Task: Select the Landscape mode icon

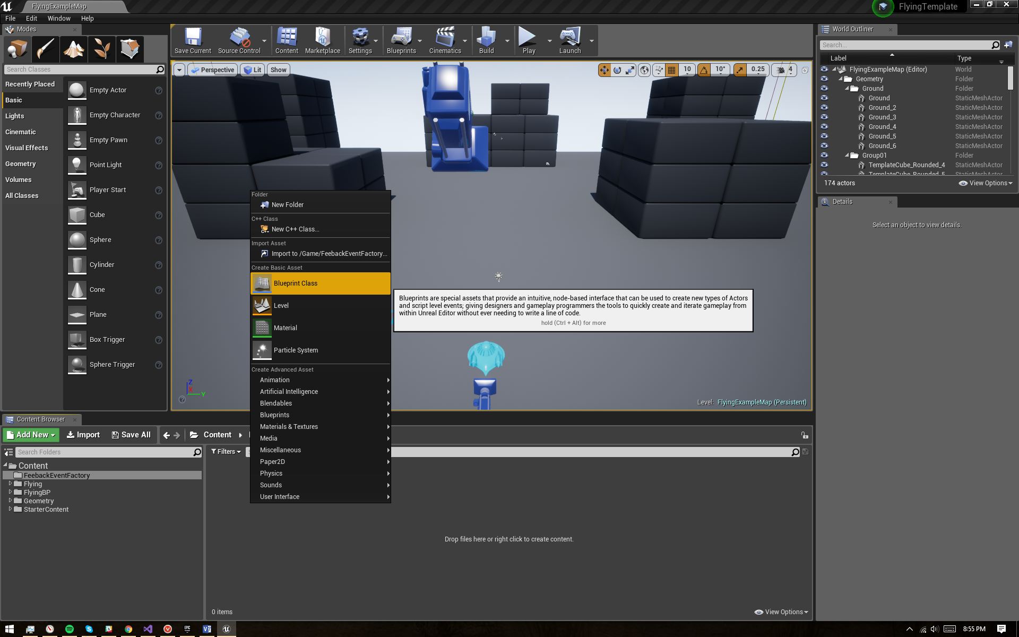Action: click(74, 49)
